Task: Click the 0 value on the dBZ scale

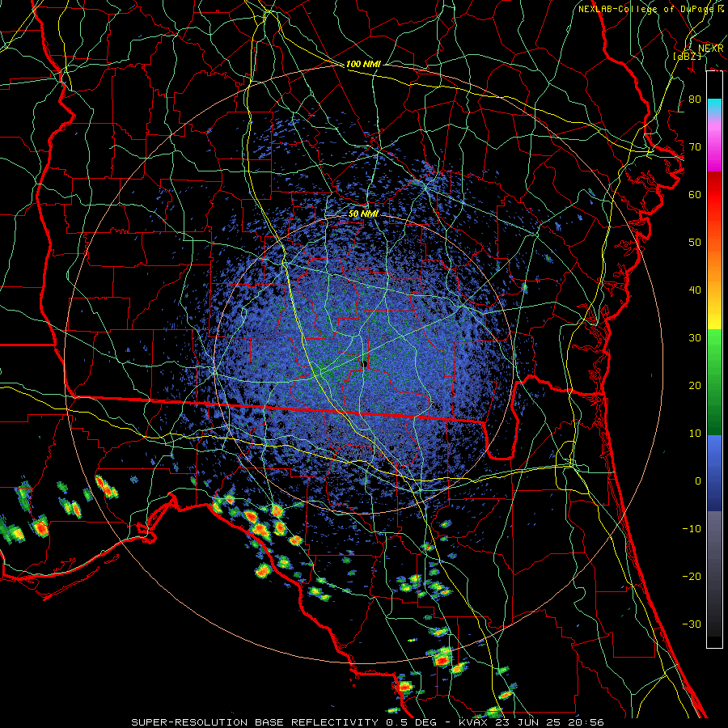Action: (x=698, y=481)
